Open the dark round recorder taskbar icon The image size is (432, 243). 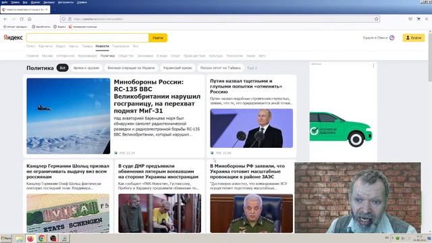point(53,238)
